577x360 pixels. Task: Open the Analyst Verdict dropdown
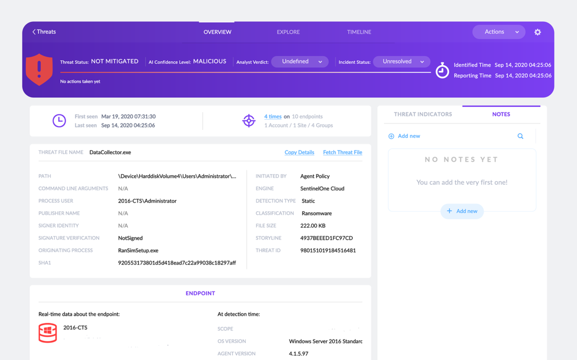pyautogui.click(x=300, y=62)
